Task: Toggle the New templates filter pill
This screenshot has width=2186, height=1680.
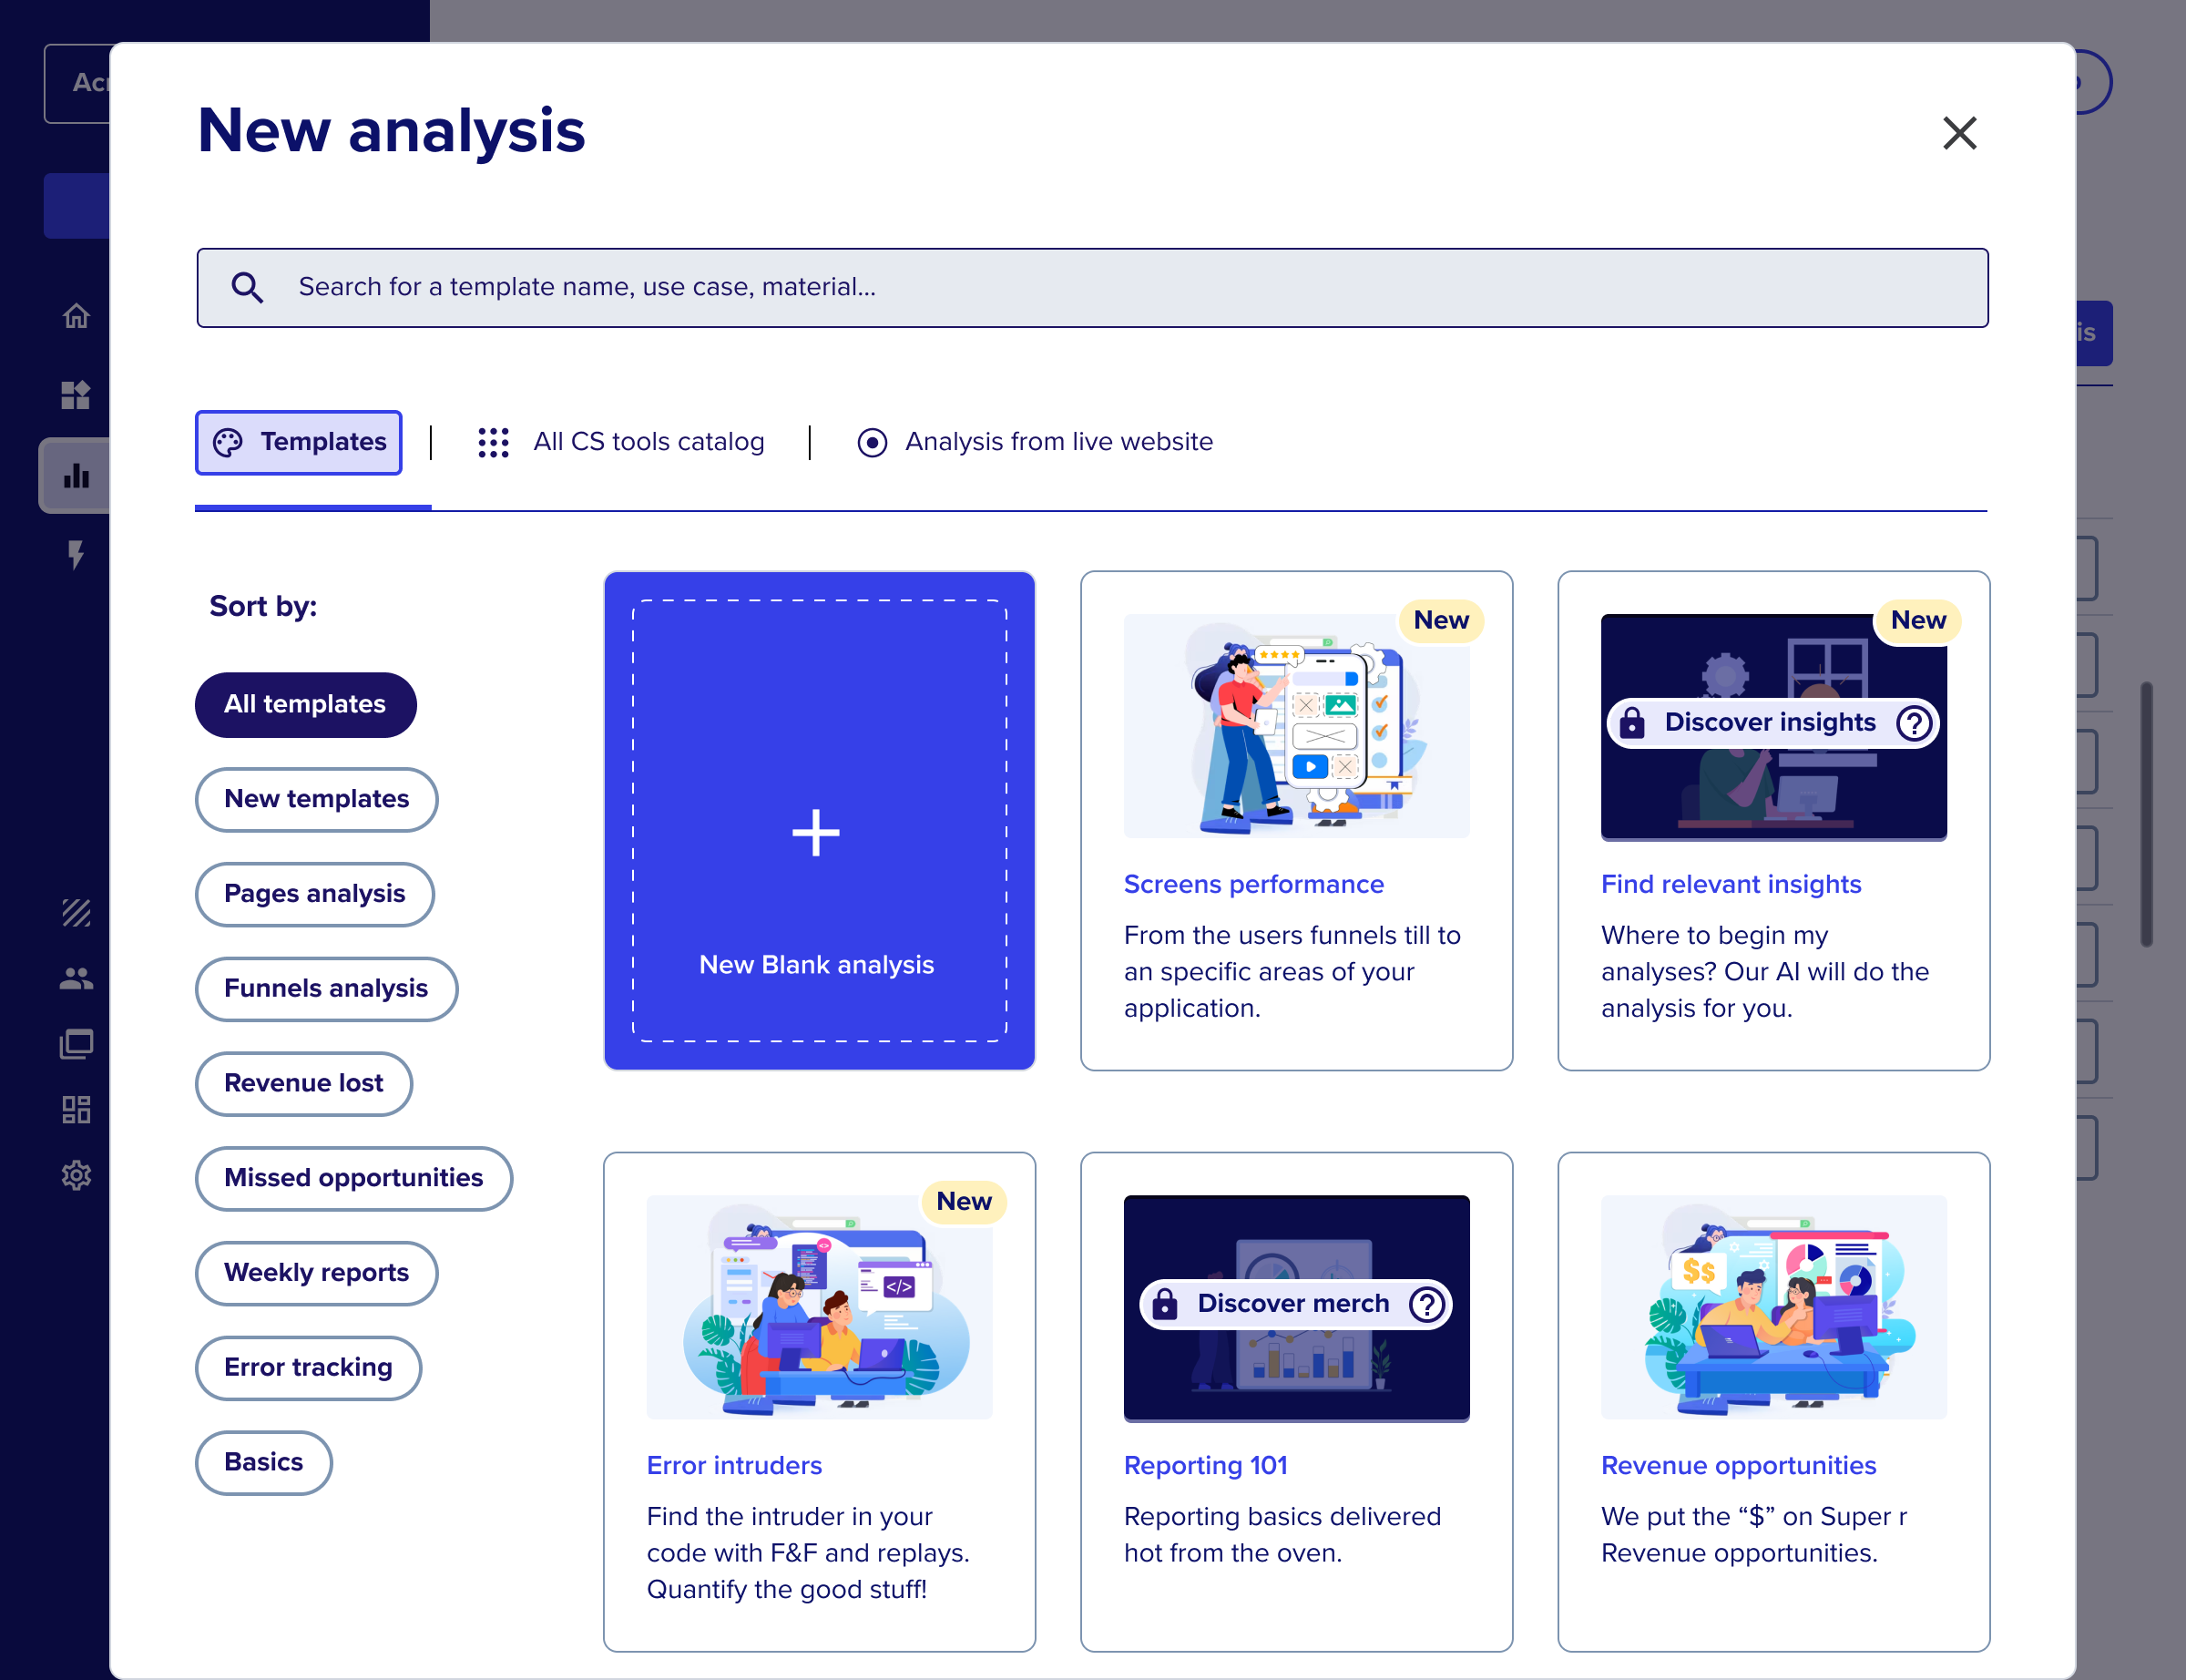Action: tap(316, 799)
